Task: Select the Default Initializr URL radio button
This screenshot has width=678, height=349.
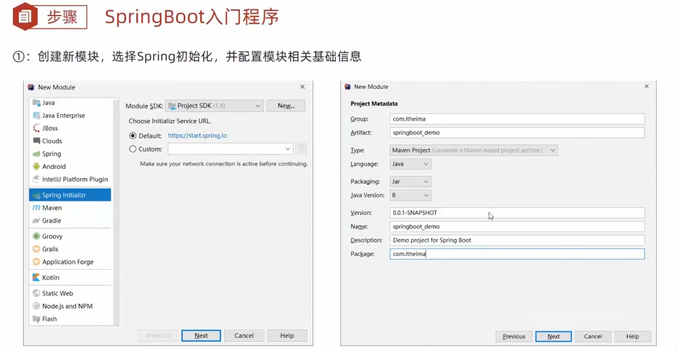Action: click(133, 135)
